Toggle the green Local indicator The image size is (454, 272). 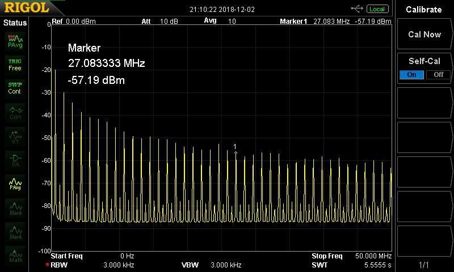pos(377,9)
